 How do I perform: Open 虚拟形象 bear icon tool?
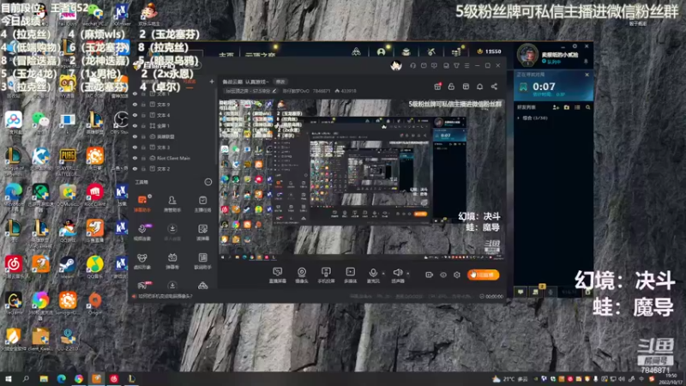pyautogui.click(x=142, y=261)
